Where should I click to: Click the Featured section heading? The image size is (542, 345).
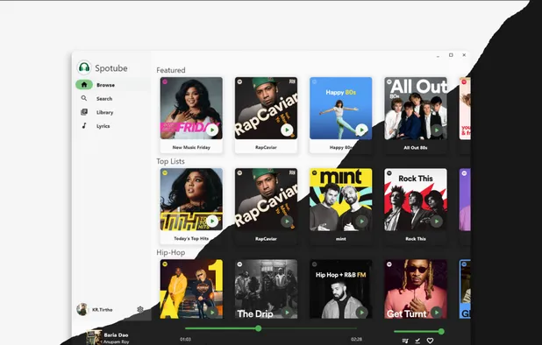coord(171,70)
